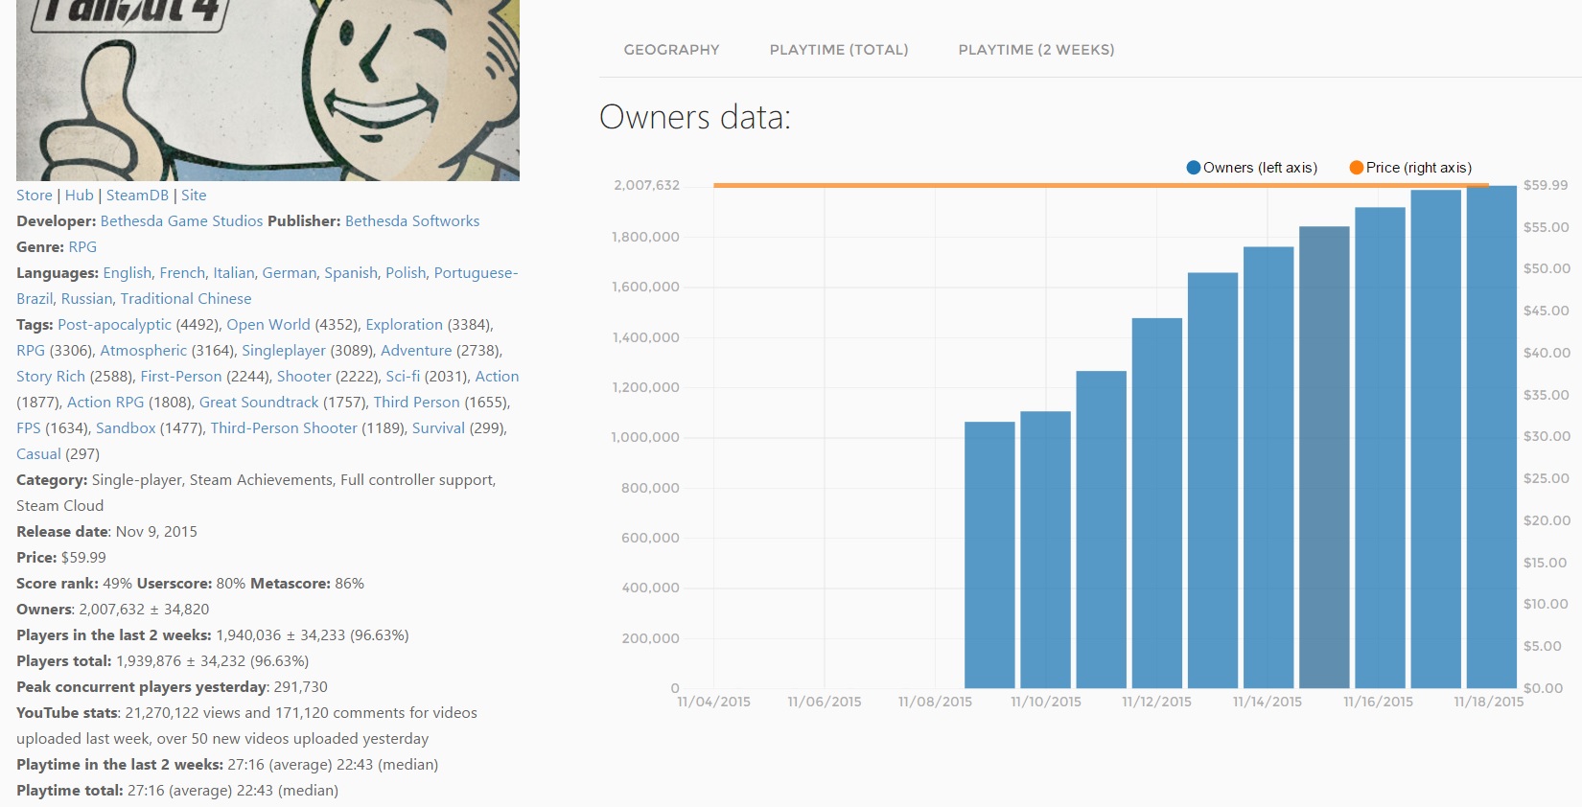Click the Great Soundtrack tag
This screenshot has height=807, width=1582.
[259, 403]
